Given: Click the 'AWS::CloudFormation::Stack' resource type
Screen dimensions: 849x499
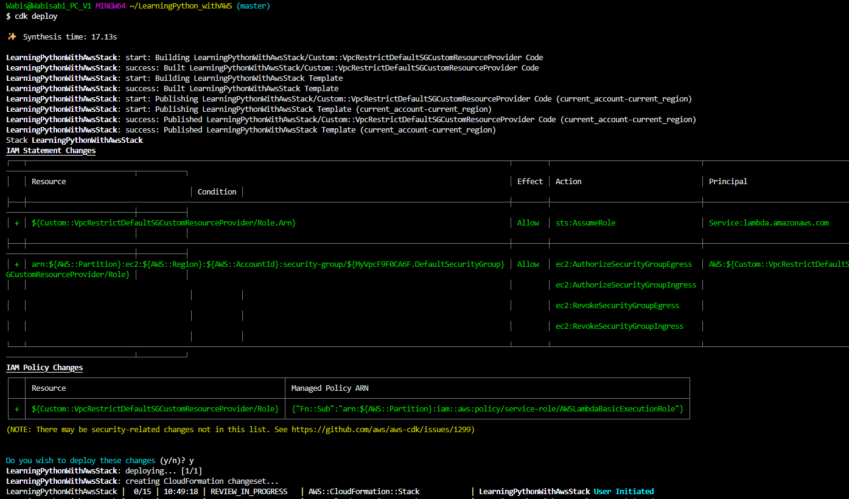Looking at the screenshot, I should pos(364,492).
